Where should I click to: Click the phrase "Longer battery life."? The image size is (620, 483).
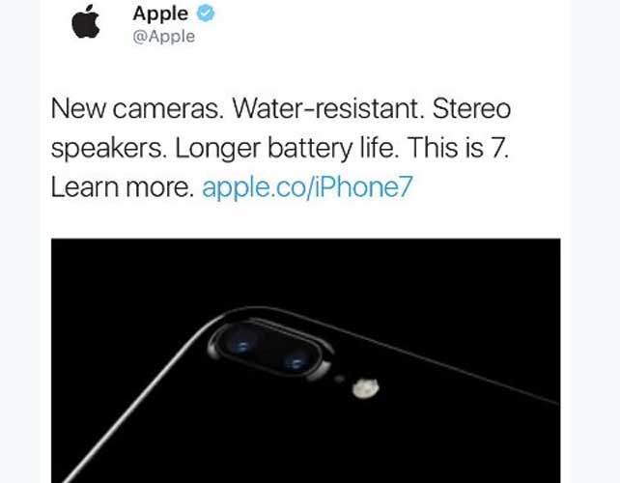coord(286,148)
